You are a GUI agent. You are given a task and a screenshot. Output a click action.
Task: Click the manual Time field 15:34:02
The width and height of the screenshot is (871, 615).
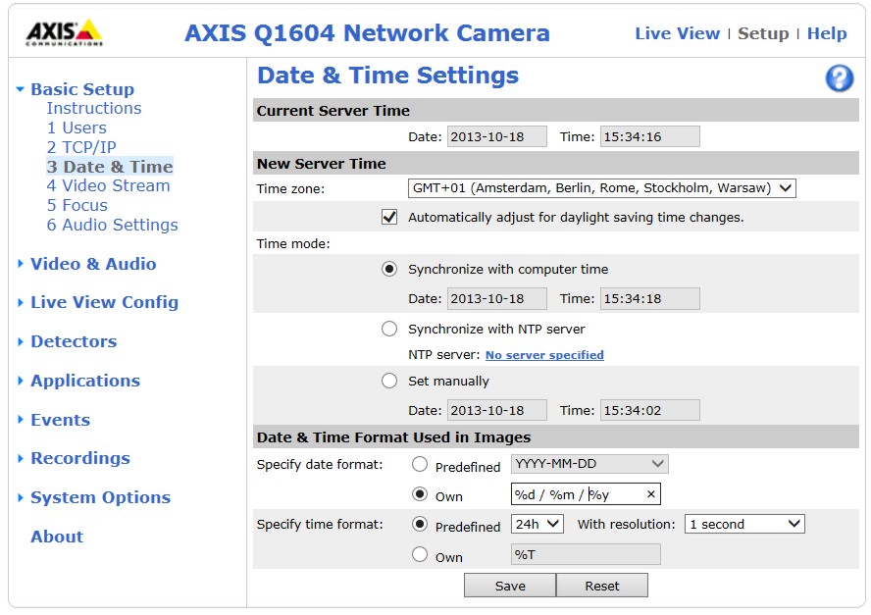[650, 411]
